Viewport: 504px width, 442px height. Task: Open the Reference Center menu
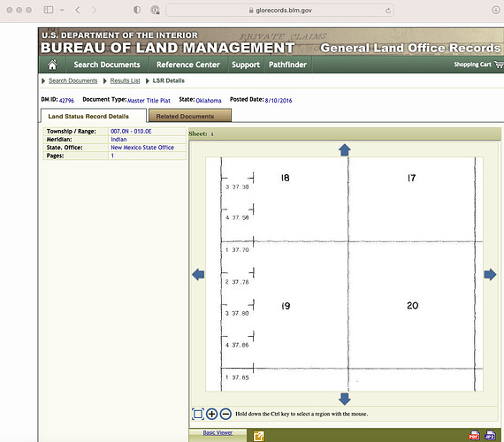(x=188, y=65)
